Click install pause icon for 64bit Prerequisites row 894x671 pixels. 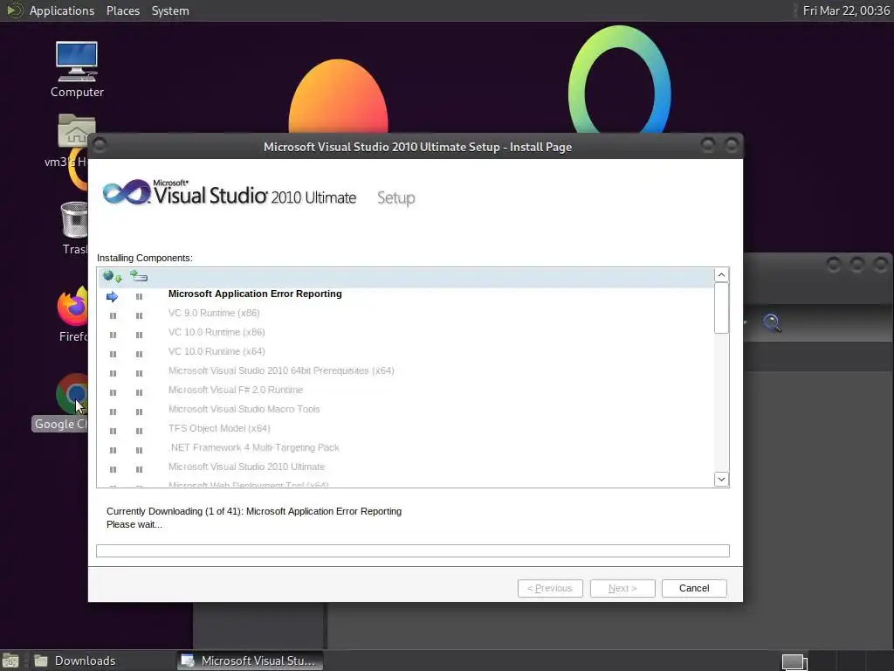[139, 373]
